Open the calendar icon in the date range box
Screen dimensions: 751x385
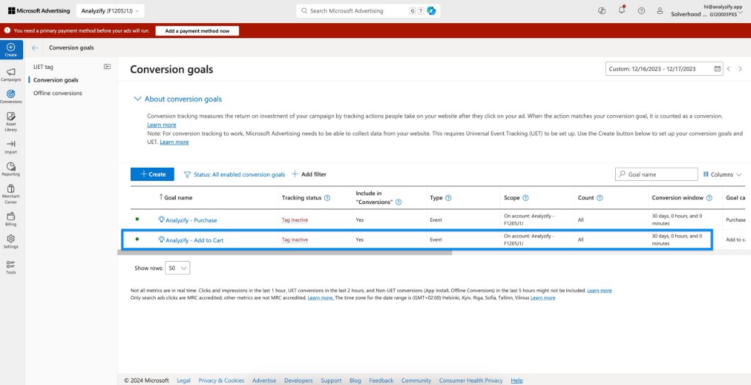click(x=718, y=69)
